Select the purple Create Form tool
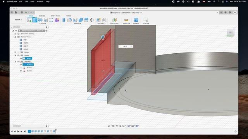Viewport: 248px width, 139px height. point(57,20)
